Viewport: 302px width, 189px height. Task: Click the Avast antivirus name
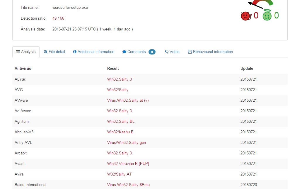(20, 164)
